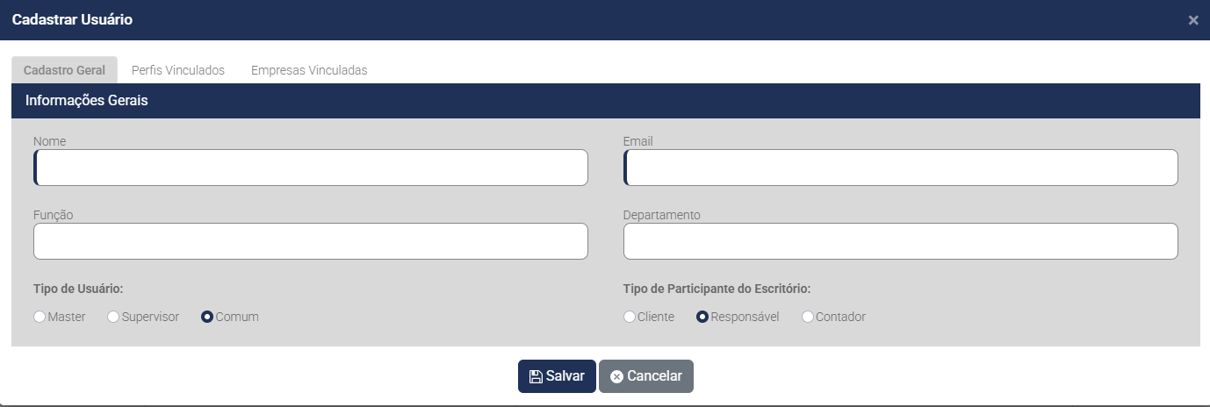Focus the Função text field
This screenshot has width=1210, height=407.
click(x=311, y=241)
